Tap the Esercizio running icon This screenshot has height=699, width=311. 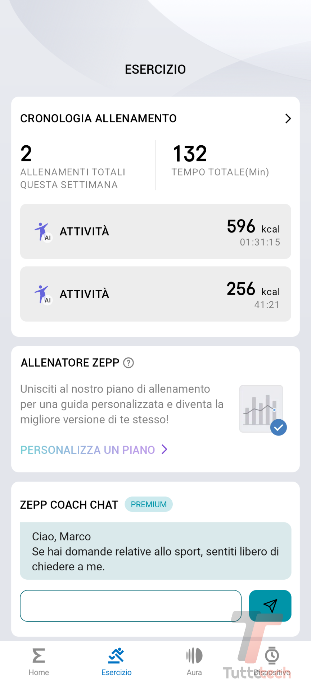click(x=116, y=656)
